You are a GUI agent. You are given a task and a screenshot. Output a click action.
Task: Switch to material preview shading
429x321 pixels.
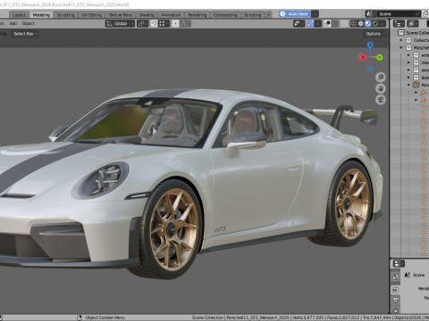click(368, 23)
